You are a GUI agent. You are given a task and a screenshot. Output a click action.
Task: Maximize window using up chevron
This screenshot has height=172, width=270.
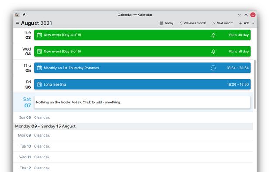pos(246,15)
